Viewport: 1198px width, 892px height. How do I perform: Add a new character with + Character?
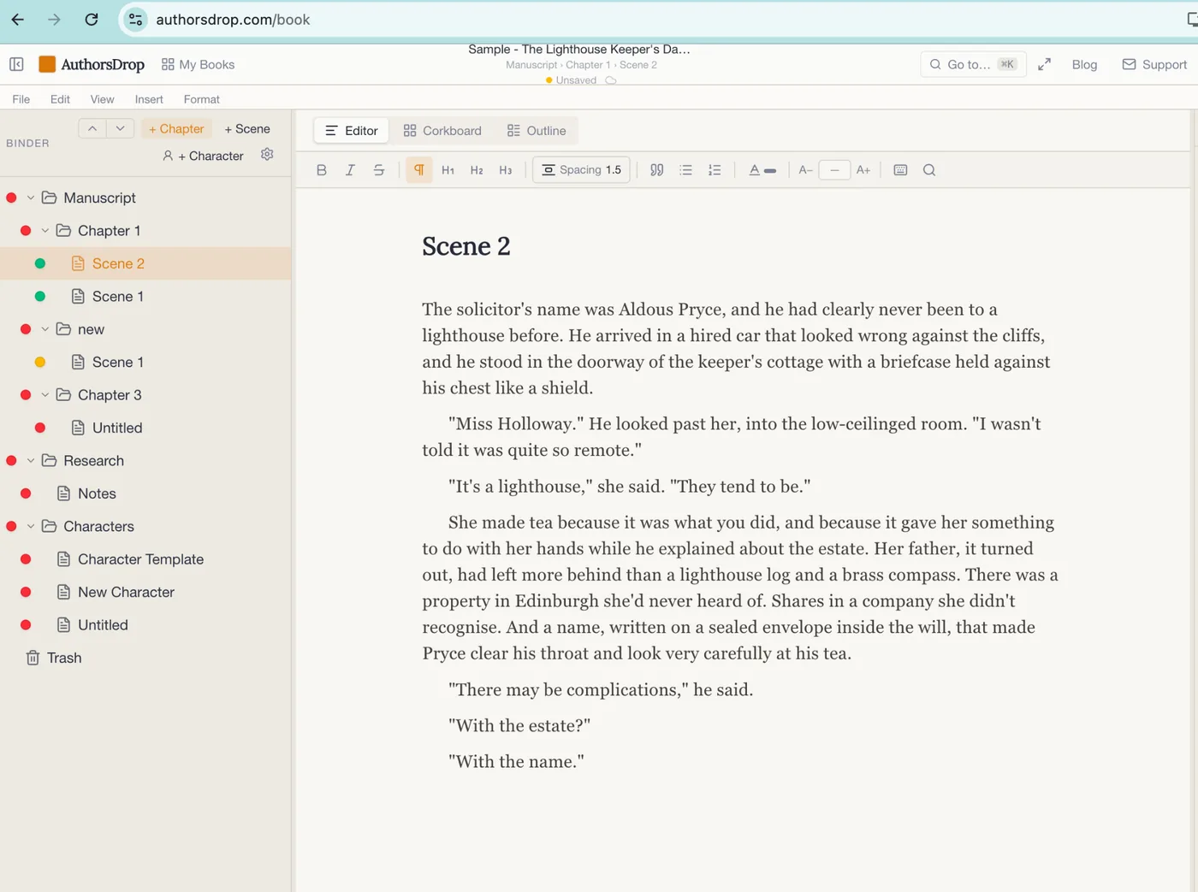click(203, 156)
